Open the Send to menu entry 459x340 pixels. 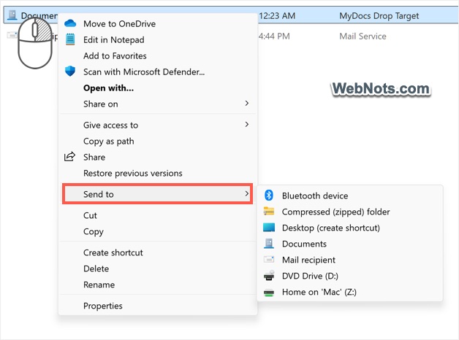[x=157, y=194]
